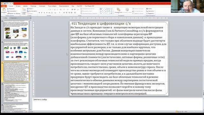Viewport: 204px width, 115px height.
Task: Select the triangle shape in shapes gallery
Action: coord(101,11)
